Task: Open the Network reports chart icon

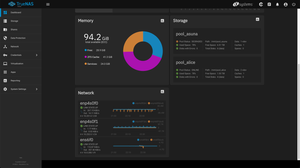Action: [x=163, y=91]
